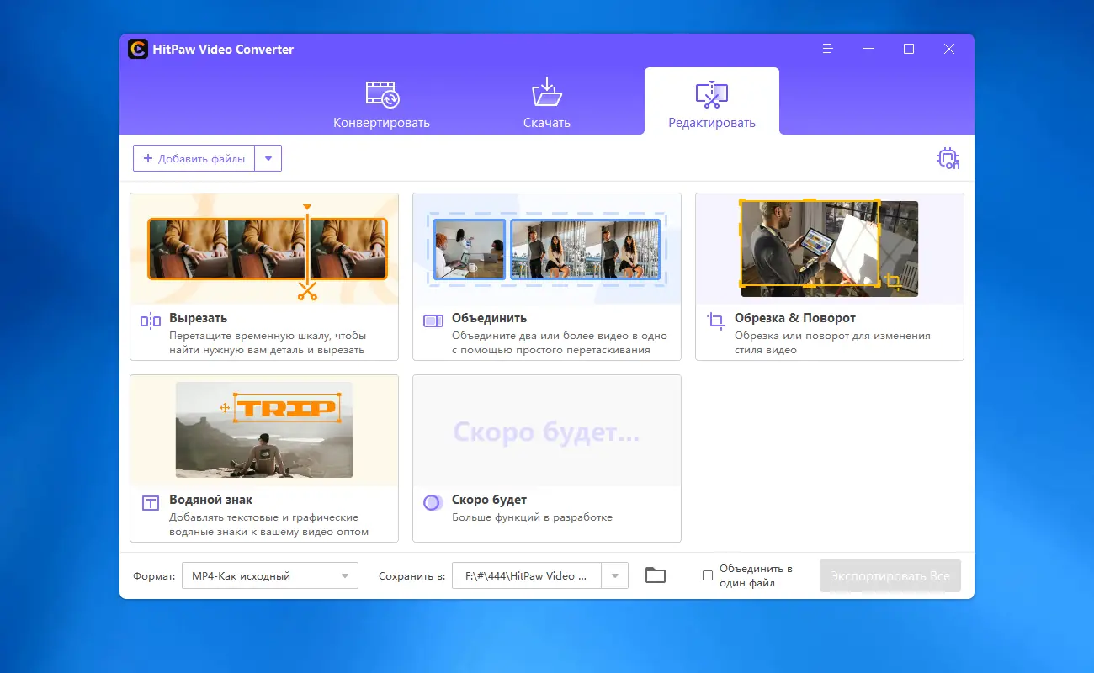
Task: Close the HitPaw Video Converter window
Action: [949, 49]
